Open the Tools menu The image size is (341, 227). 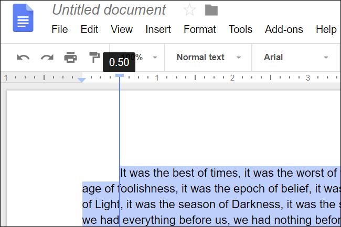[x=240, y=29]
